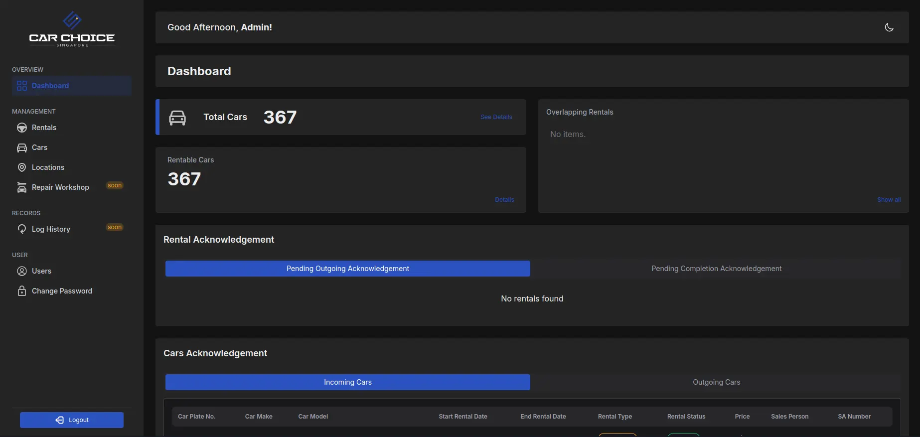This screenshot has width=920, height=437.
Task: Log out with the Logout button
Action: tap(72, 420)
